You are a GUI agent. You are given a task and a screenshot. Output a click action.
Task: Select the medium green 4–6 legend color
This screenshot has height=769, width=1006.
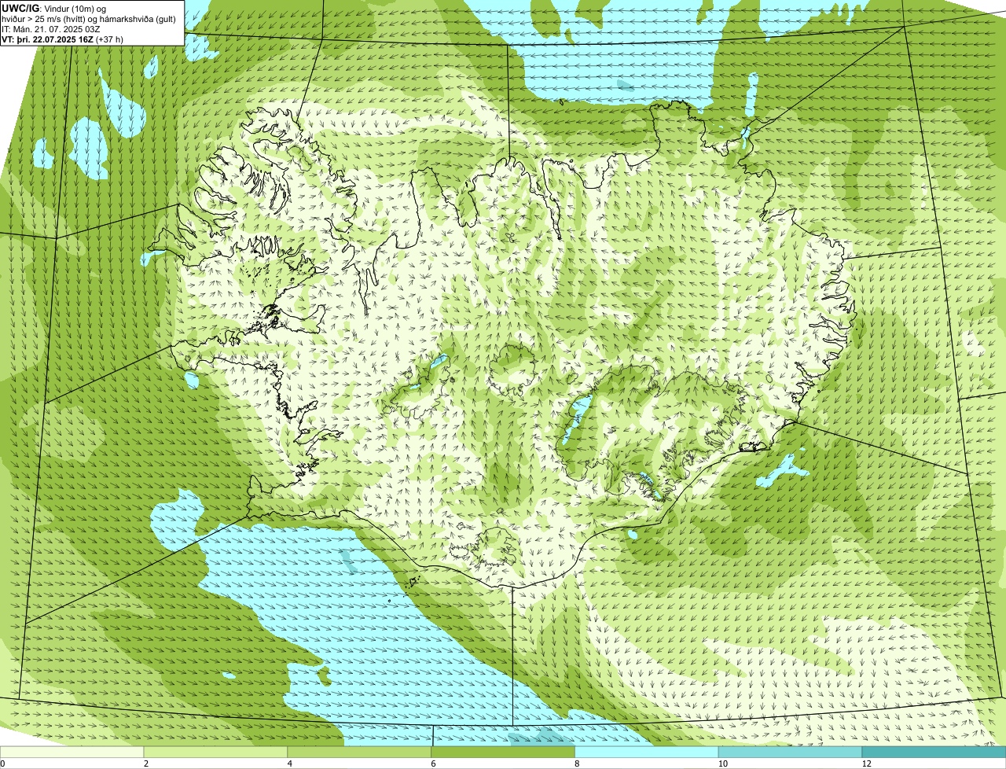click(360, 752)
